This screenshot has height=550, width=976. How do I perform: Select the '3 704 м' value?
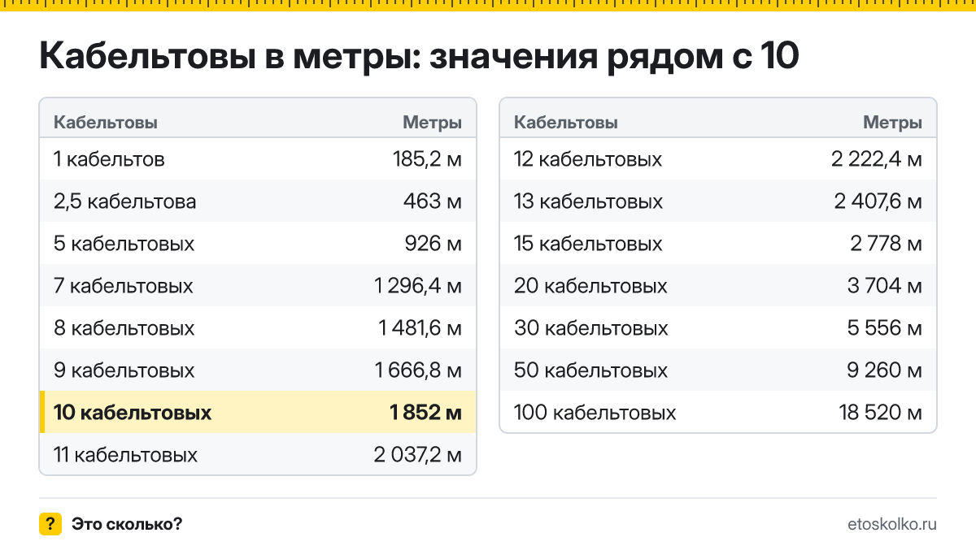tap(887, 286)
